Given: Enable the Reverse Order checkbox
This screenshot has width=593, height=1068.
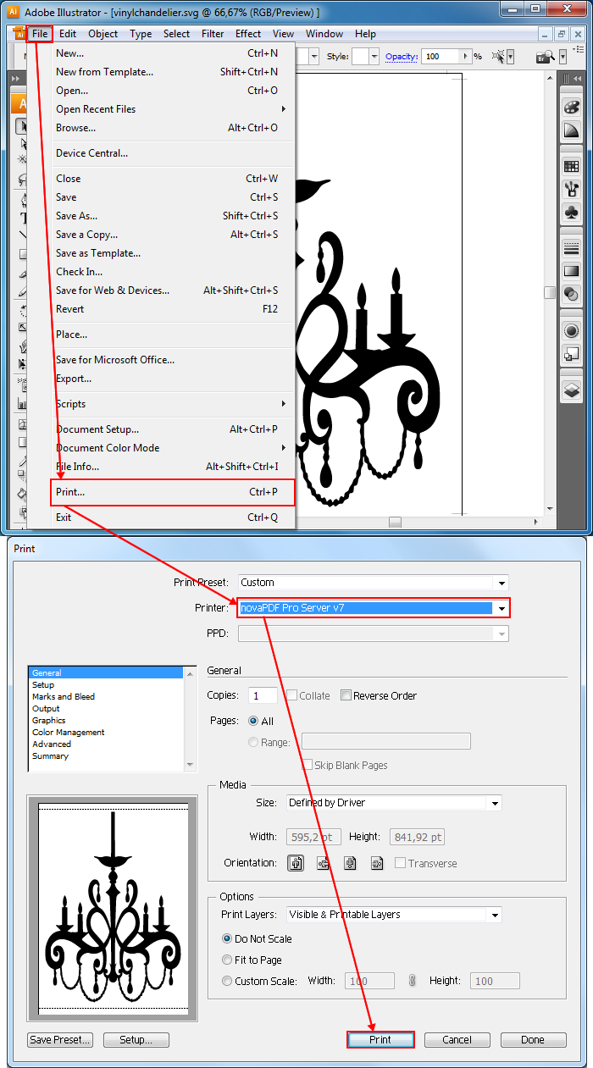Looking at the screenshot, I should (346, 695).
